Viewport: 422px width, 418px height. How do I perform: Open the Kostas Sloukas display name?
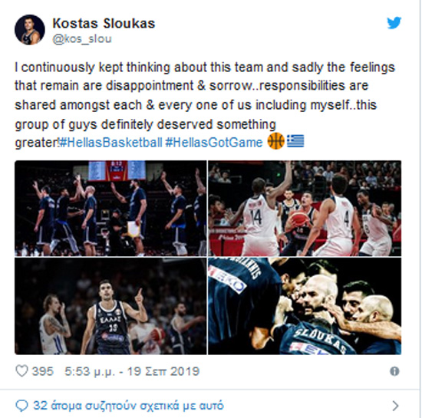104,23
